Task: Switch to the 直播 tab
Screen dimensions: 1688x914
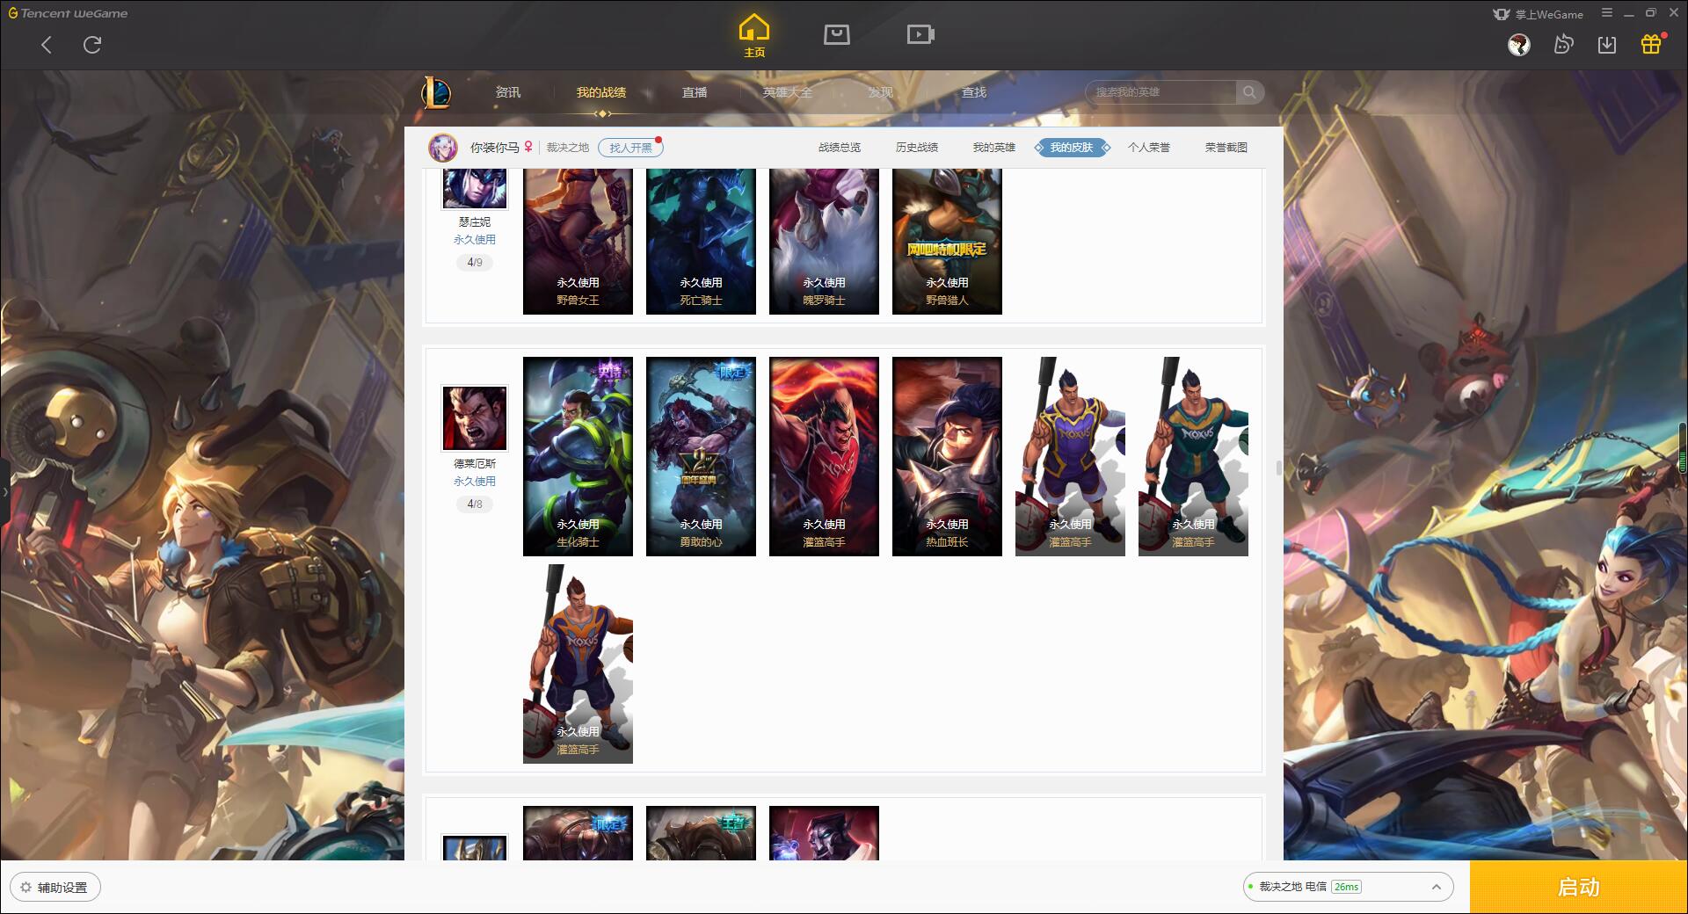Action: [x=695, y=92]
